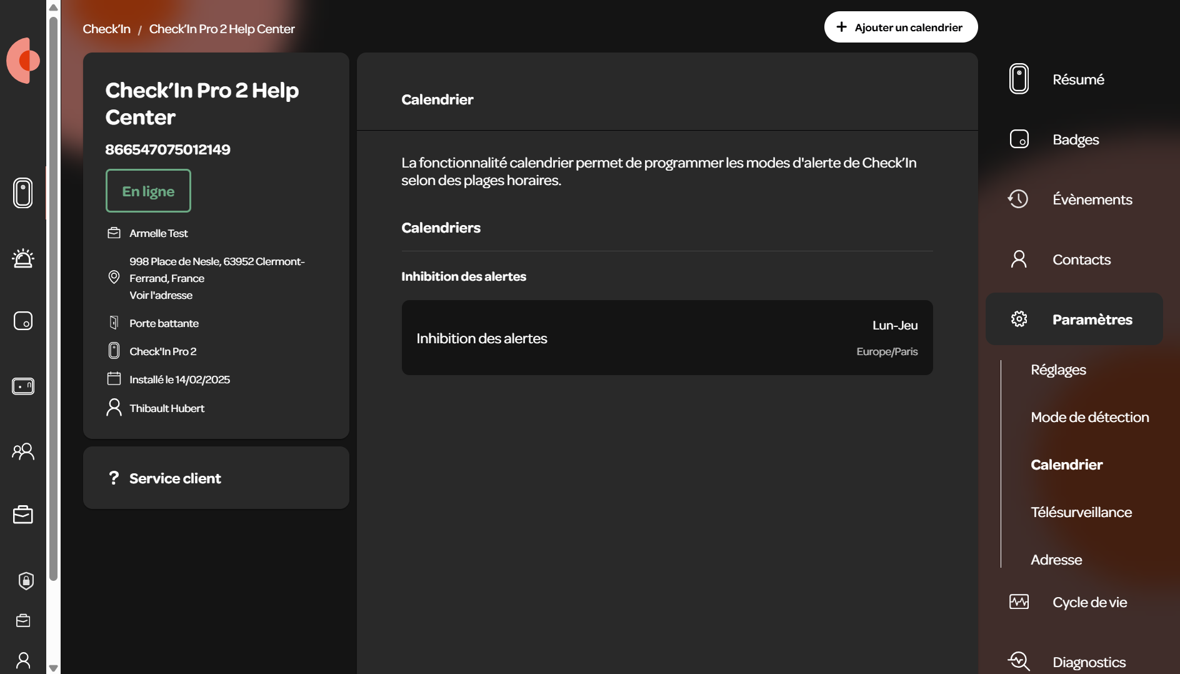Switch to Mode de détection settings
The image size is (1180, 674).
pyautogui.click(x=1089, y=417)
